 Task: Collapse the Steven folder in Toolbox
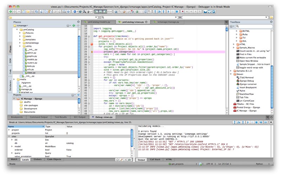[x=231, y=74]
